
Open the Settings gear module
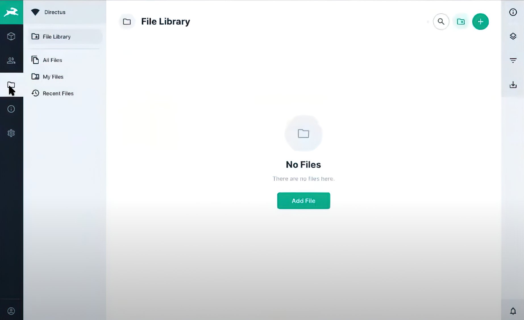tap(11, 133)
